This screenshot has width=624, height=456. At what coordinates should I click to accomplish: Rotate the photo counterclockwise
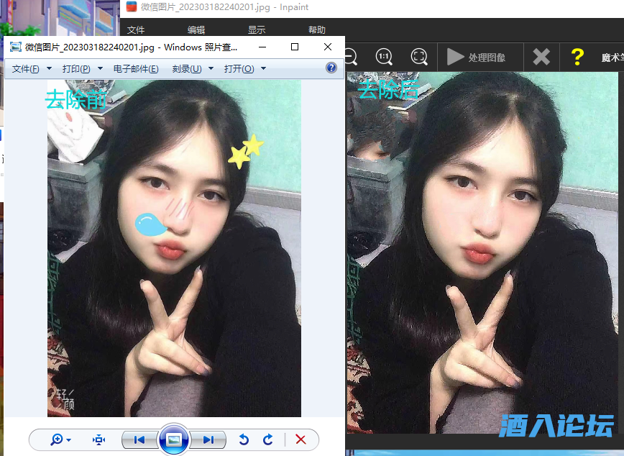coord(244,439)
